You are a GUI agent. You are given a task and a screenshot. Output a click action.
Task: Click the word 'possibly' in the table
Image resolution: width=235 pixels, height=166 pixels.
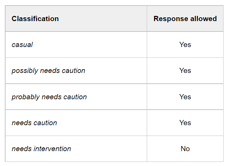click(25, 71)
